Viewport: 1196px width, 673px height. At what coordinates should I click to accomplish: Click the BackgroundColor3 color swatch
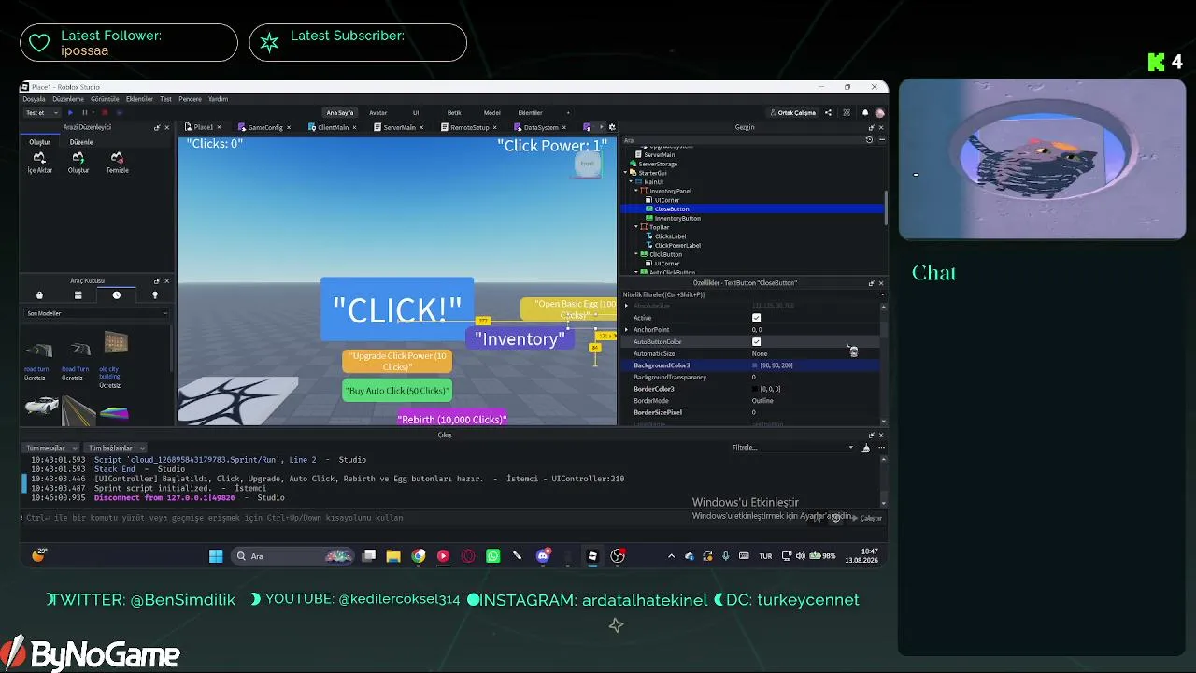point(755,365)
